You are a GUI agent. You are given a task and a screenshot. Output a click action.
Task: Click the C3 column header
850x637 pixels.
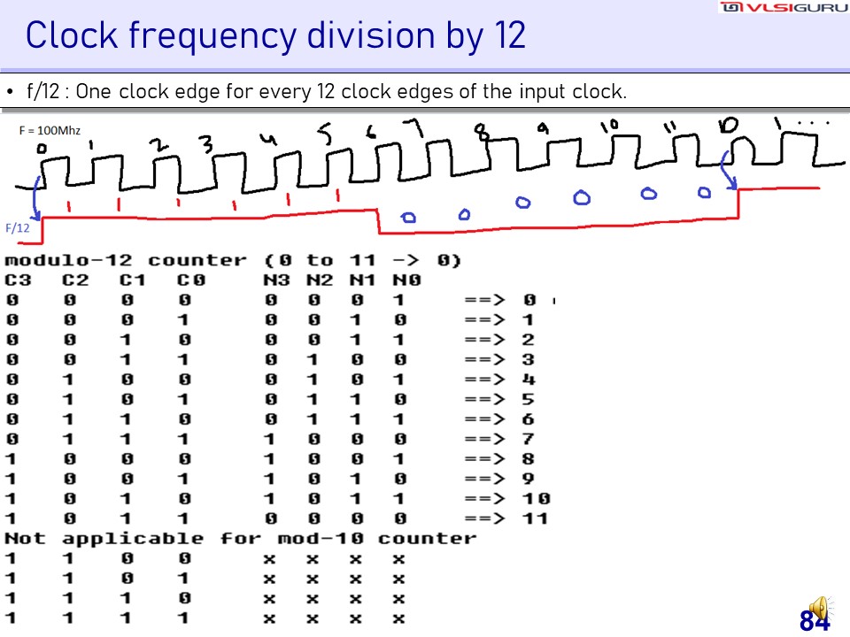18,280
